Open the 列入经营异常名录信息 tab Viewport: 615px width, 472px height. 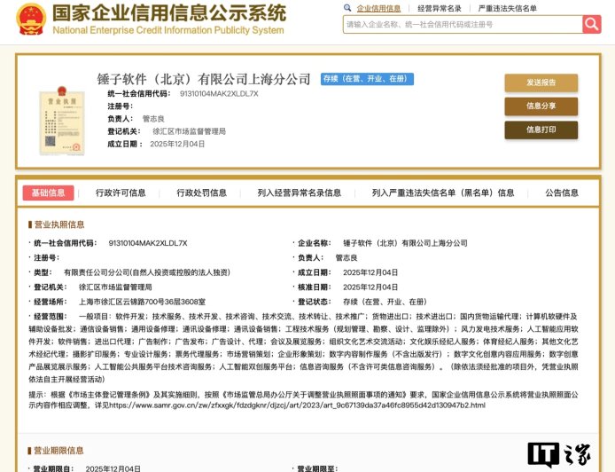300,193
